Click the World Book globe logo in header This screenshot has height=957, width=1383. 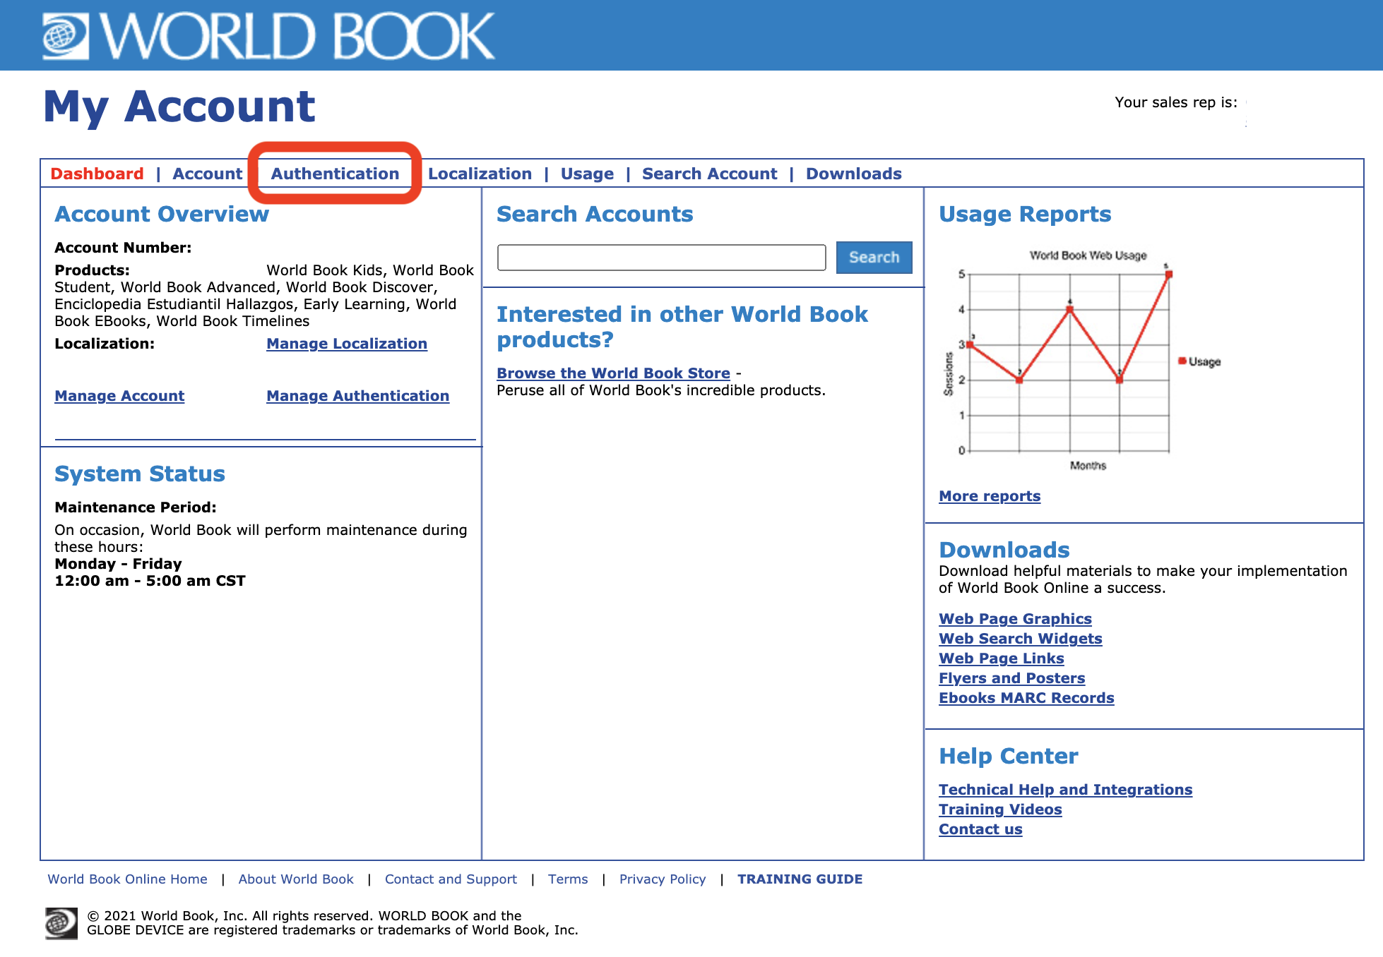coord(66,36)
